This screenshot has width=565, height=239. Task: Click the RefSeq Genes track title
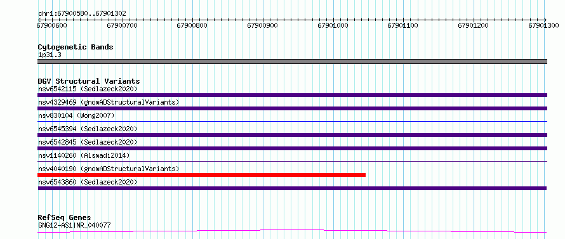point(65,218)
